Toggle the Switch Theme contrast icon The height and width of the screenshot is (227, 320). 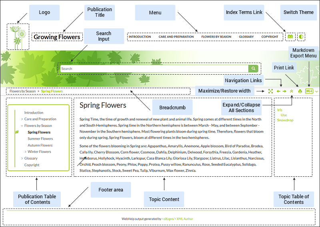coord(301,37)
